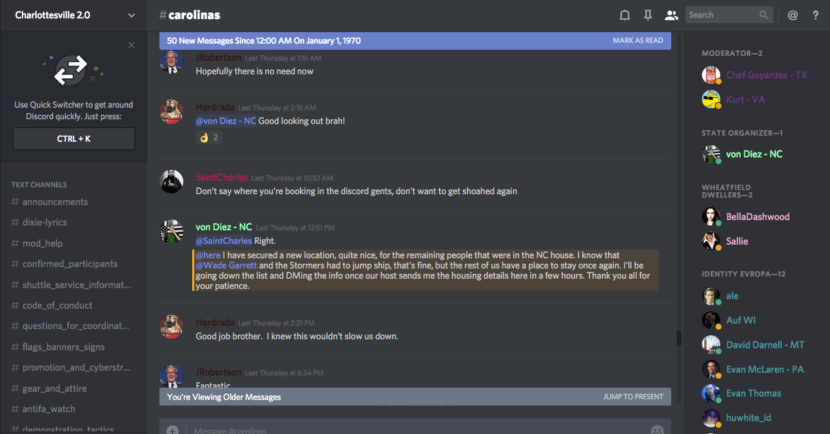Click Mark As Read
Screen dimensions: 830x434
coord(638,40)
